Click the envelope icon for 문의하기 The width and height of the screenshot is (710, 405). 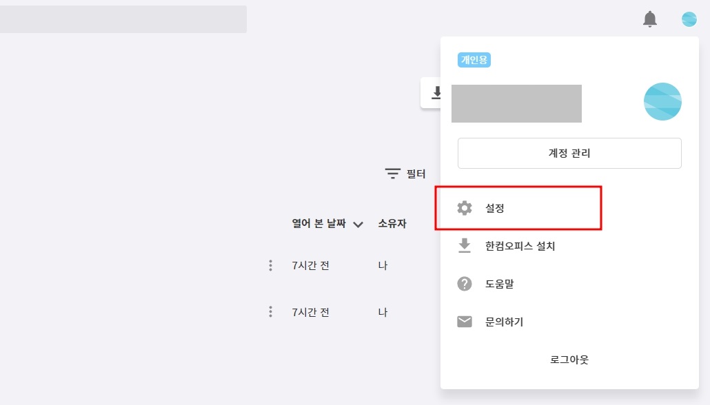(x=464, y=322)
